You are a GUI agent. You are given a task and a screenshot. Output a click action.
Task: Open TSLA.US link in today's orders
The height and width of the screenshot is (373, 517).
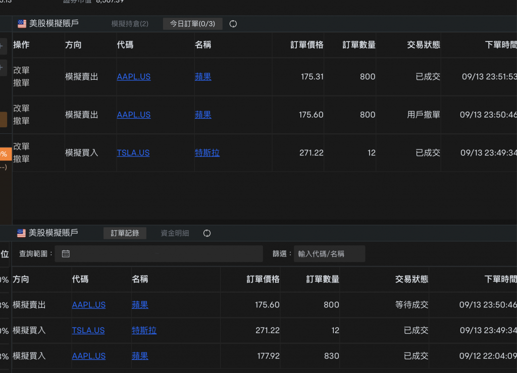pos(133,153)
